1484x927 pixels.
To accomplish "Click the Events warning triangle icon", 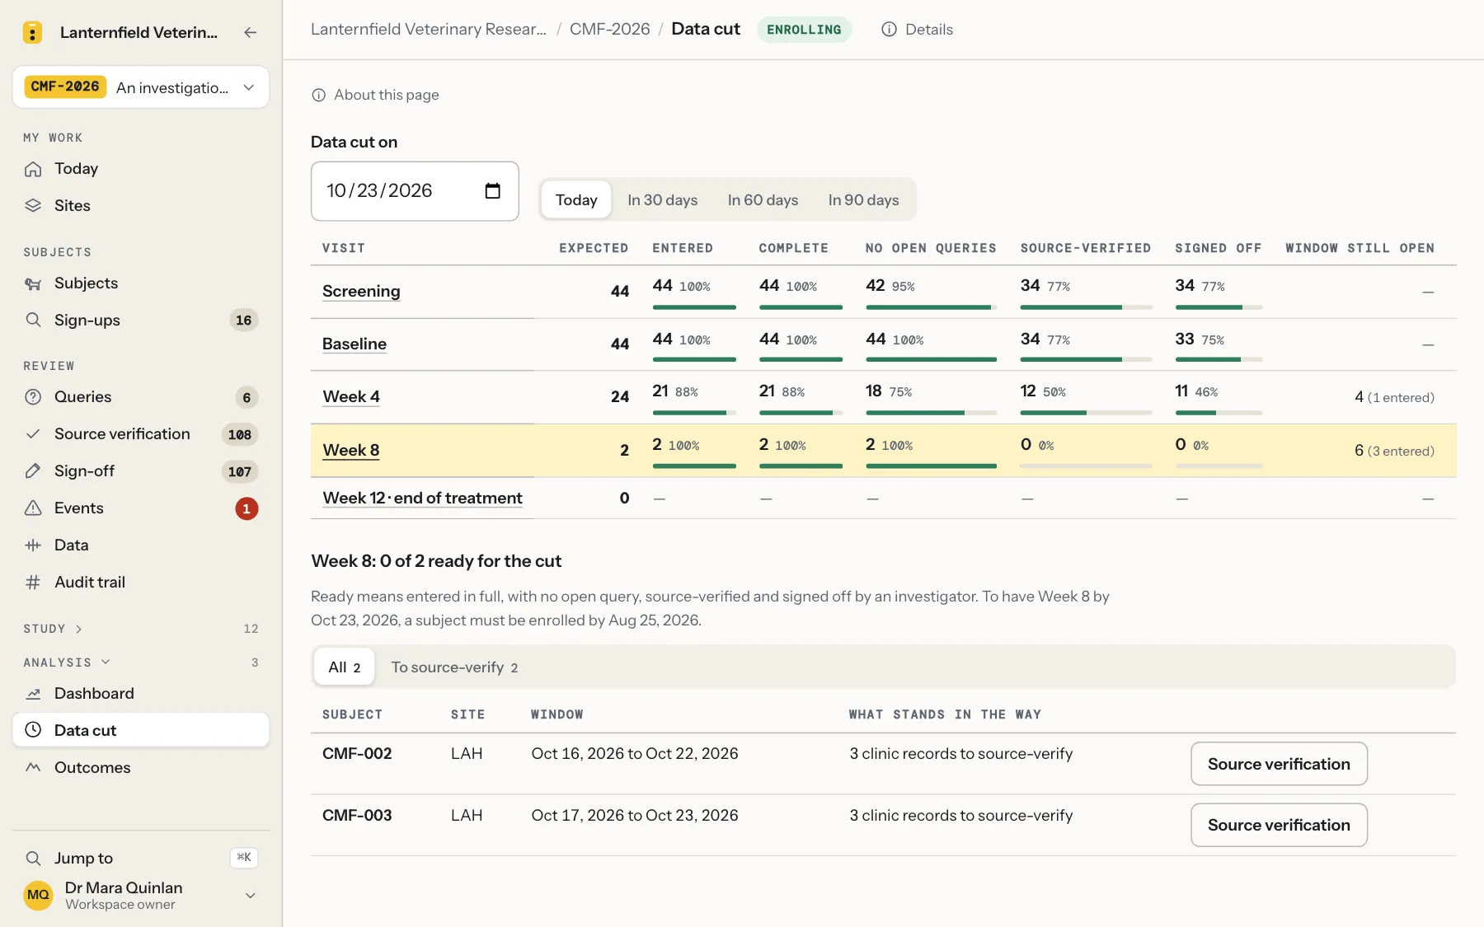I will 33,508.
